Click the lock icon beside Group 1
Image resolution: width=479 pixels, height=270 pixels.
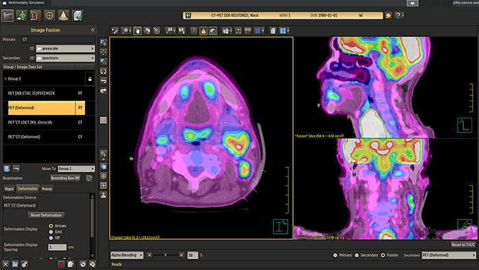(90, 79)
